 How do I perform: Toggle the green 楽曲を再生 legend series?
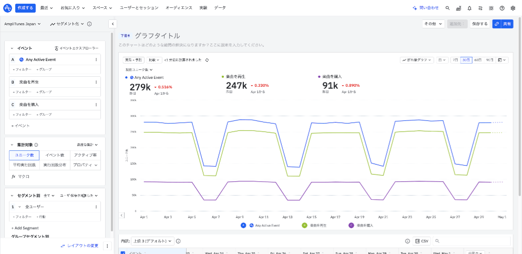tap(304, 225)
